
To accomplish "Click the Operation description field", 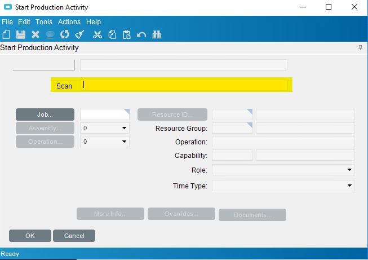I will click(283, 142).
